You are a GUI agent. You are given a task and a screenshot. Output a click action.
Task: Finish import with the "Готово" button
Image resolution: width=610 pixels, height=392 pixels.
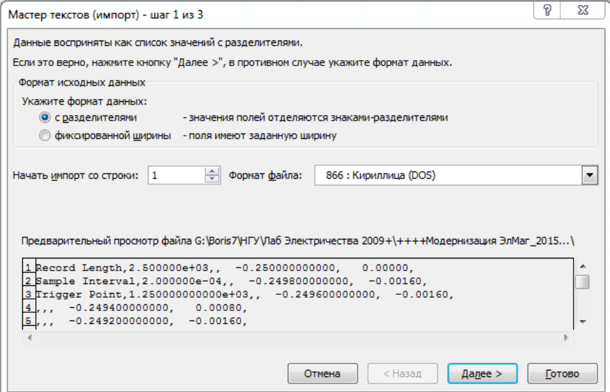[x=562, y=373]
